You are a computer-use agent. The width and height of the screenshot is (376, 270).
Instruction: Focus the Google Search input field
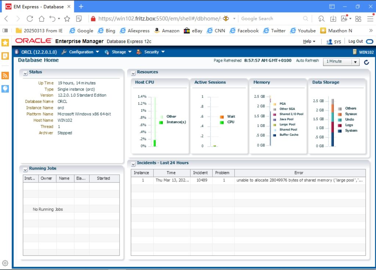pos(271,18)
